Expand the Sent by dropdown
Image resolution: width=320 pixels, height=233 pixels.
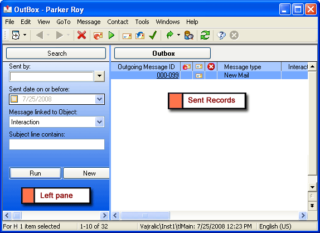click(x=99, y=76)
